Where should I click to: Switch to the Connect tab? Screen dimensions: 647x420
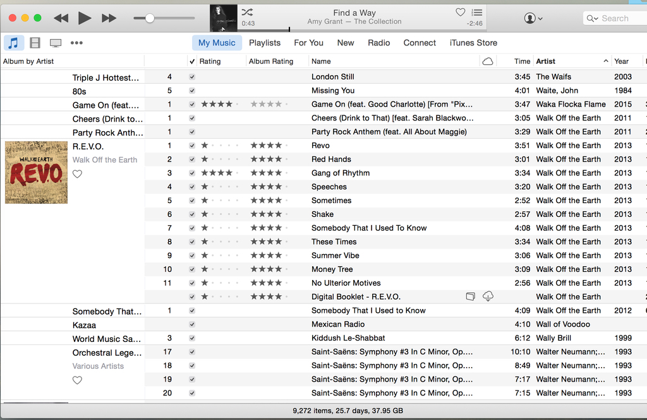420,43
